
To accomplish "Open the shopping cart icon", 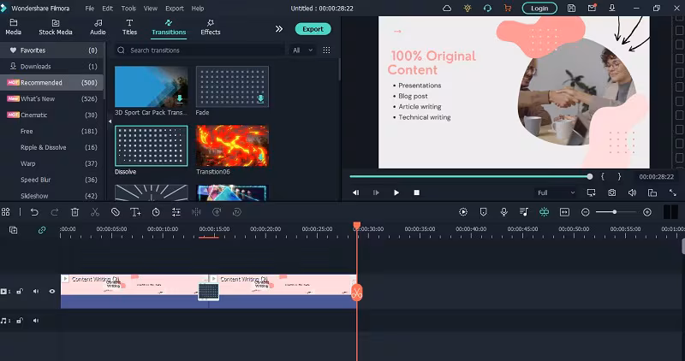I will [x=508, y=9].
